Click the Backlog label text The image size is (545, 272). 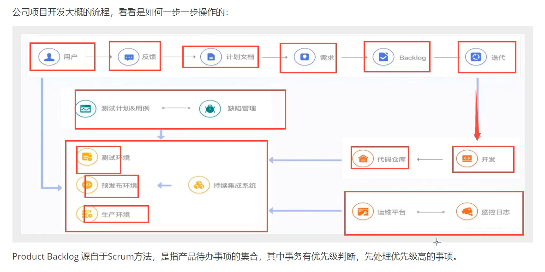tap(412, 58)
